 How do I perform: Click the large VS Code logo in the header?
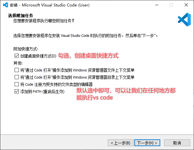click(x=184, y=20)
